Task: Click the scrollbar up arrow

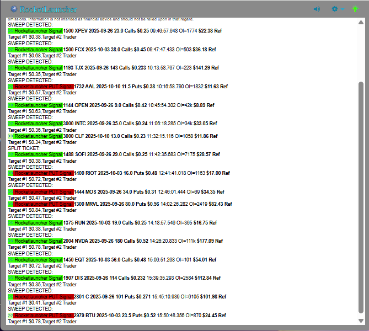Action: [x=361, y=23]
